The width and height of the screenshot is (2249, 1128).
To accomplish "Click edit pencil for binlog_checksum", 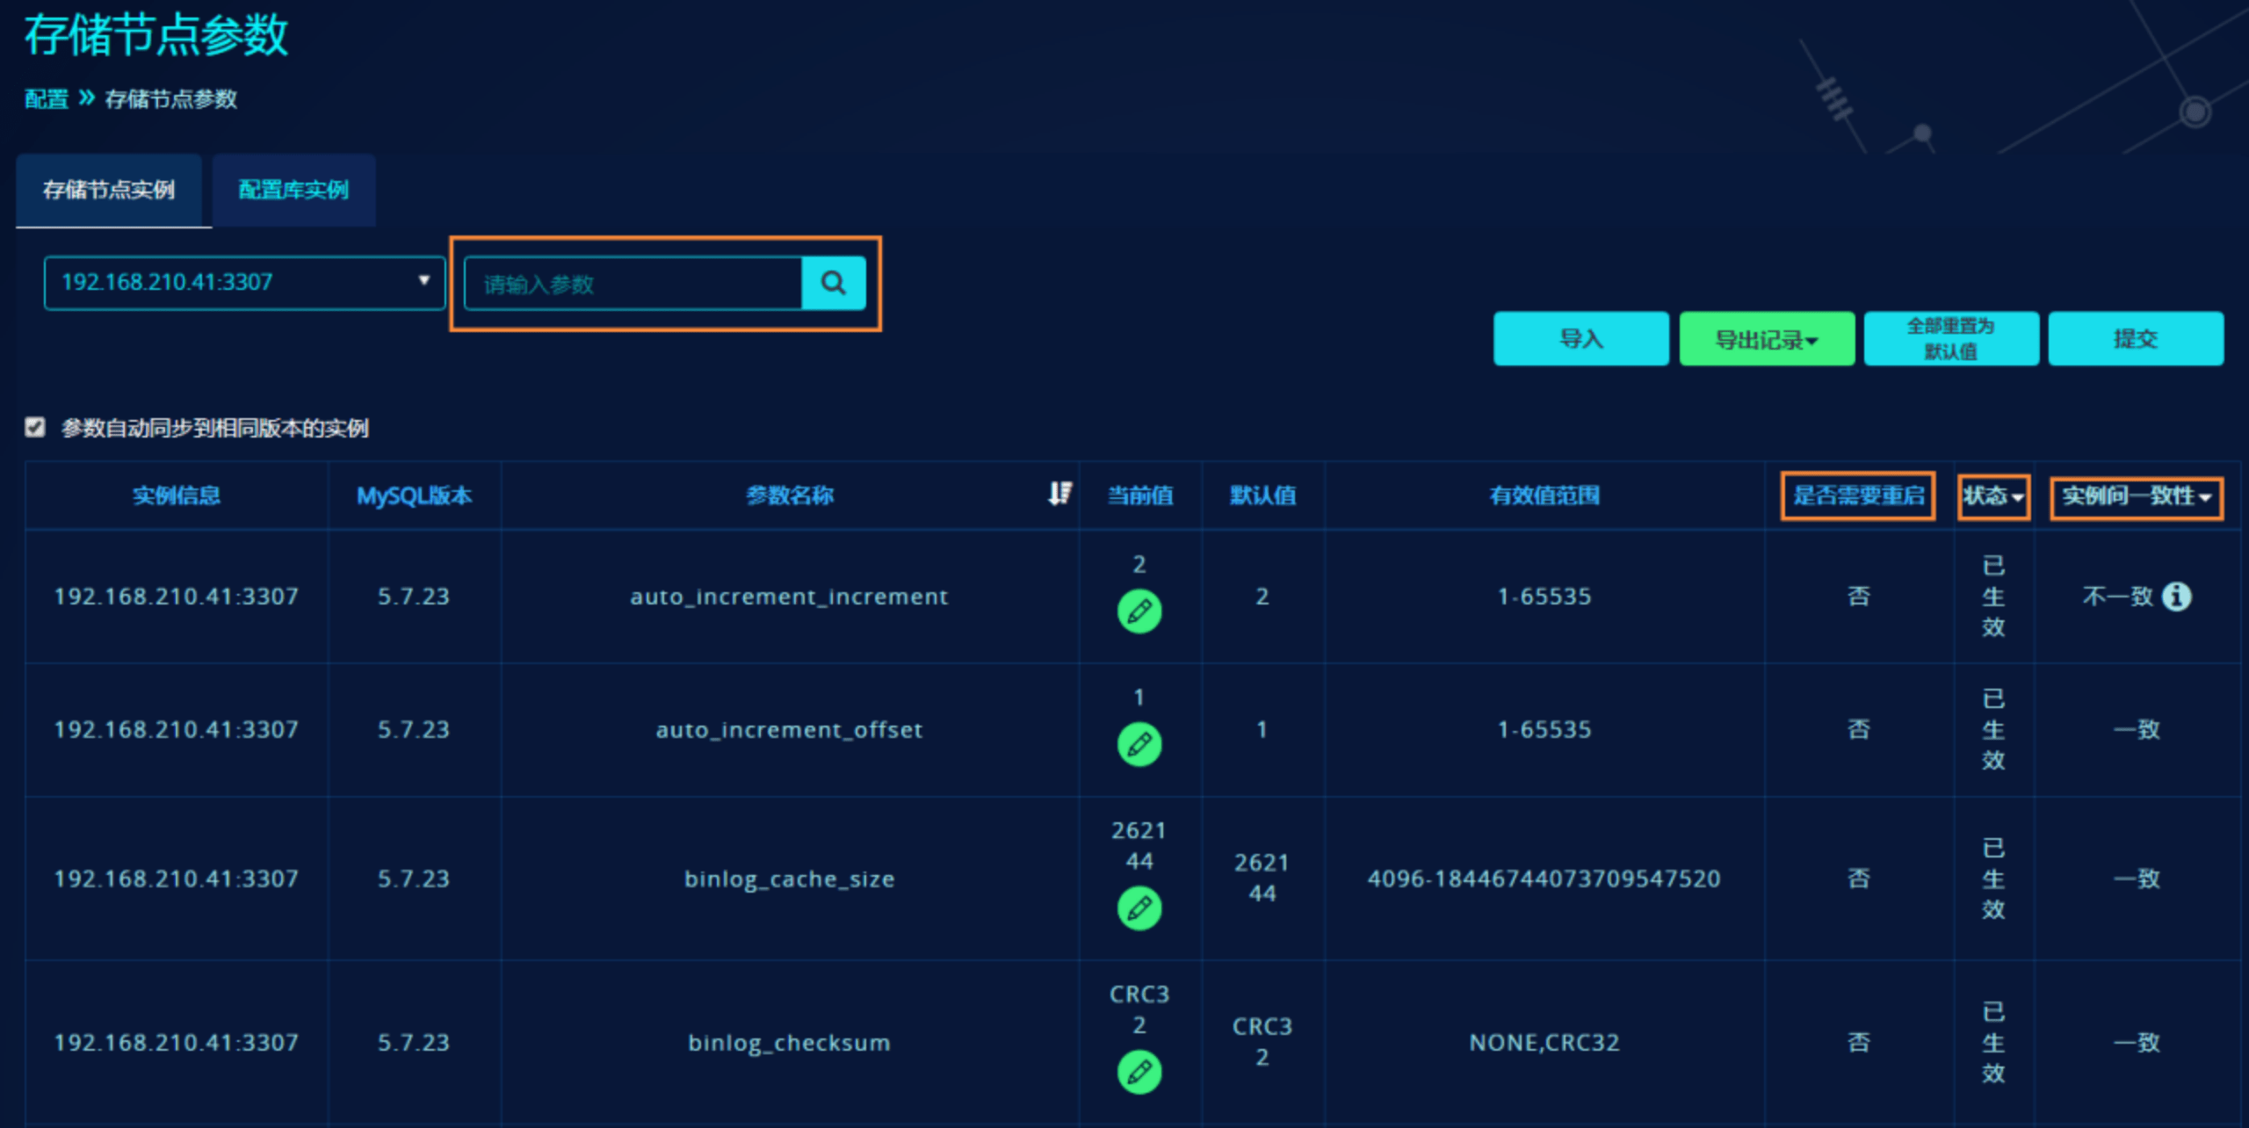I will (1139, 1072).
